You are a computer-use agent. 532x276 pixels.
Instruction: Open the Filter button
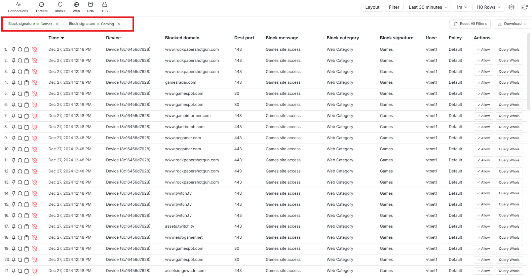point(394,7)
